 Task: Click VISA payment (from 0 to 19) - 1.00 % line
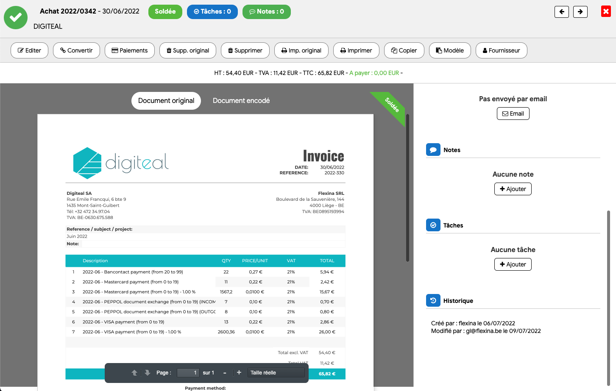(x=132, y=332)
